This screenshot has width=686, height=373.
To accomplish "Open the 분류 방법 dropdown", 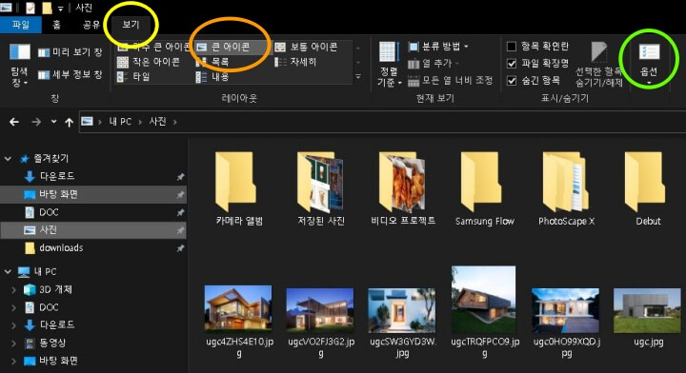I will [x=438, y=47].
